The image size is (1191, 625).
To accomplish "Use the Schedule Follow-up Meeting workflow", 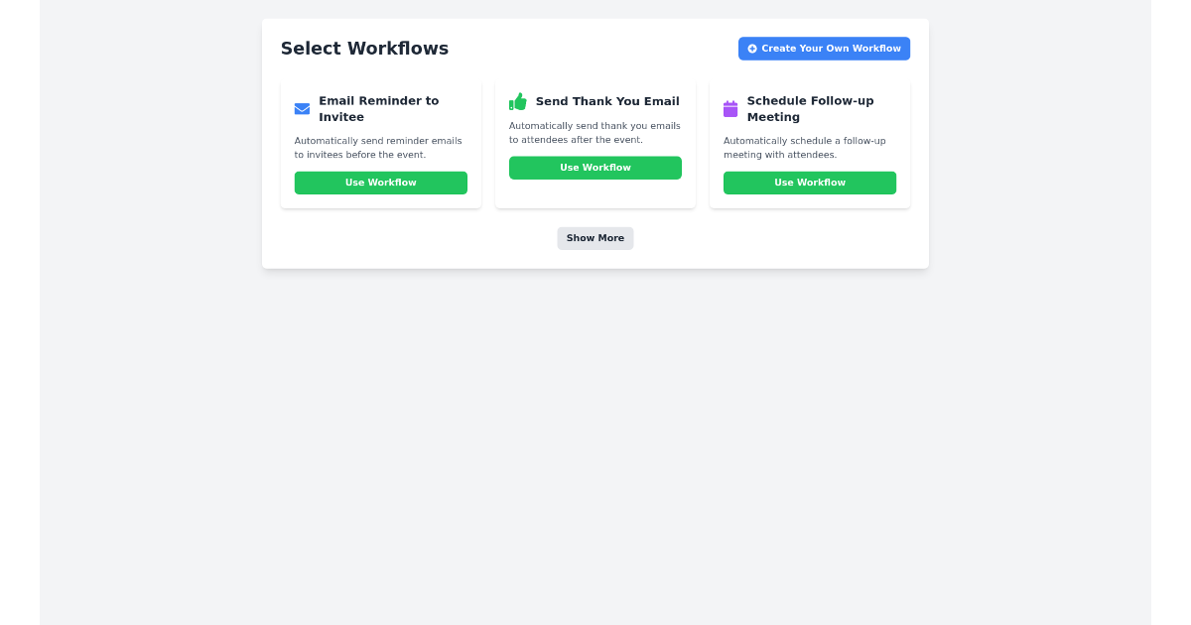I will tap(810, 183).
